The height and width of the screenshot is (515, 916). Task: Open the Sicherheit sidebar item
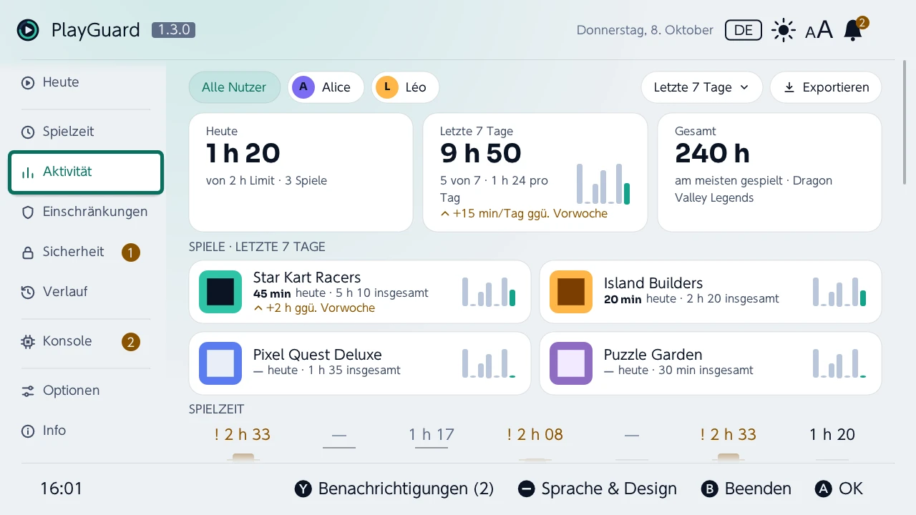[x=86, y=252]
